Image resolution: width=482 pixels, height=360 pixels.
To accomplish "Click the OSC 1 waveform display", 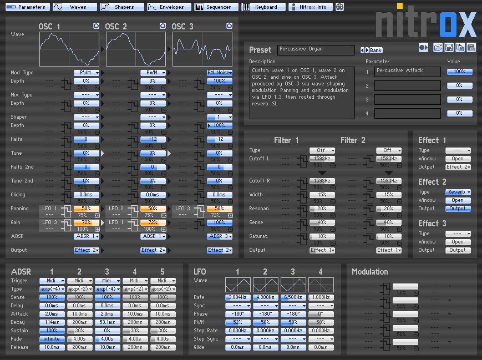I will pos(69,49).
